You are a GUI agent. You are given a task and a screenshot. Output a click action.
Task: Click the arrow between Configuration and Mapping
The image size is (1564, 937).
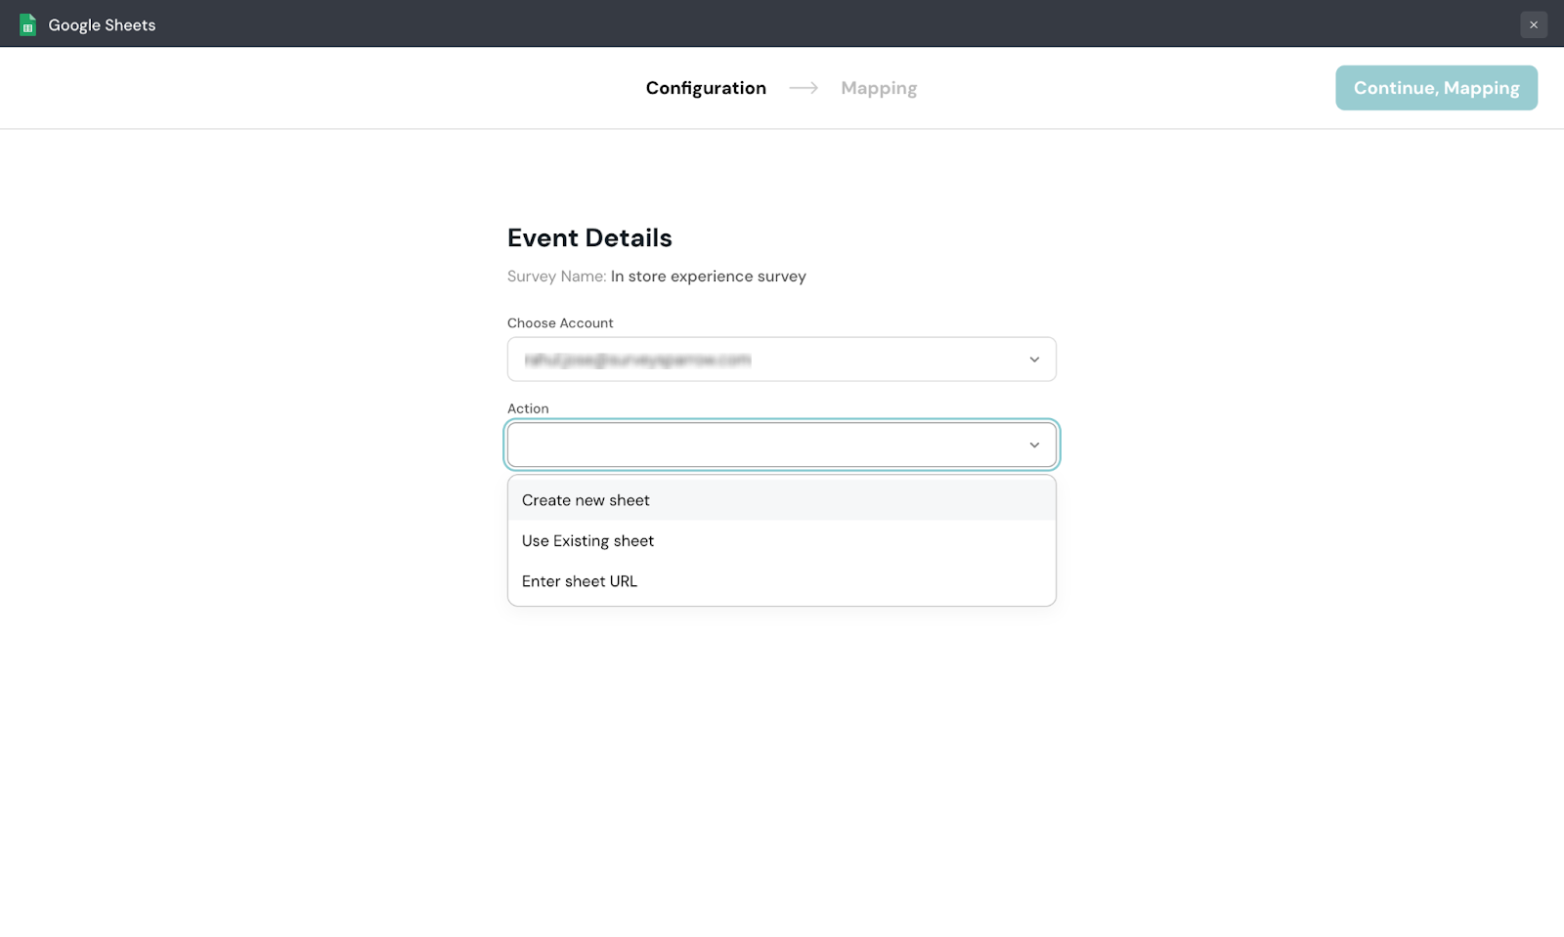(x=804, y=88)
